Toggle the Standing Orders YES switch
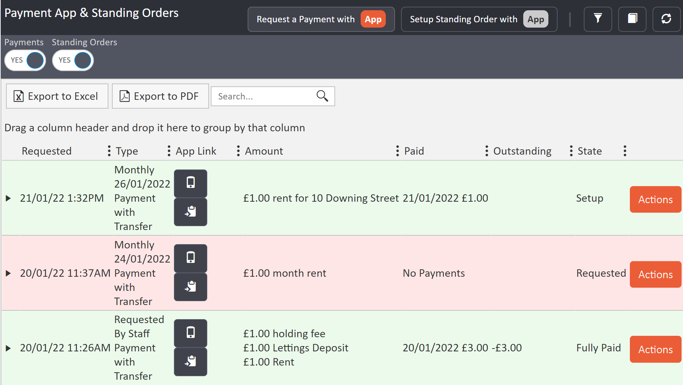Screen dimensions: 683x385 pos(73,60)
